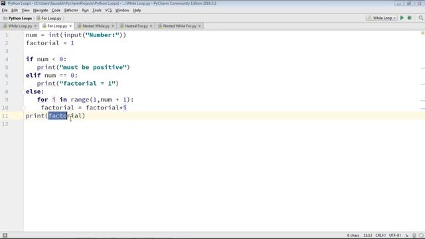Viewport: 425px width, 239px height.
Task: Click highlighted "facto" selection on line 11
Action: coord(58,116)
